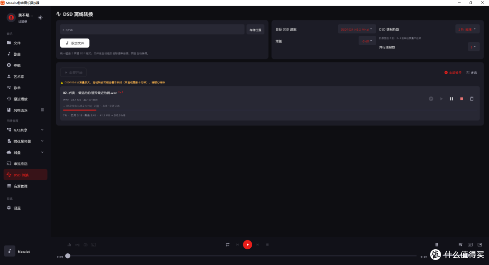Skip to previous track

coord(237,245)
